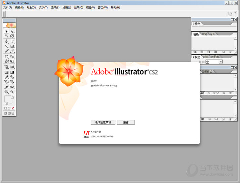Image resolution: width=240 pixels, height=183 pixels.
Task: Switch to Standard Screen Mode
Action: (6, 113)
